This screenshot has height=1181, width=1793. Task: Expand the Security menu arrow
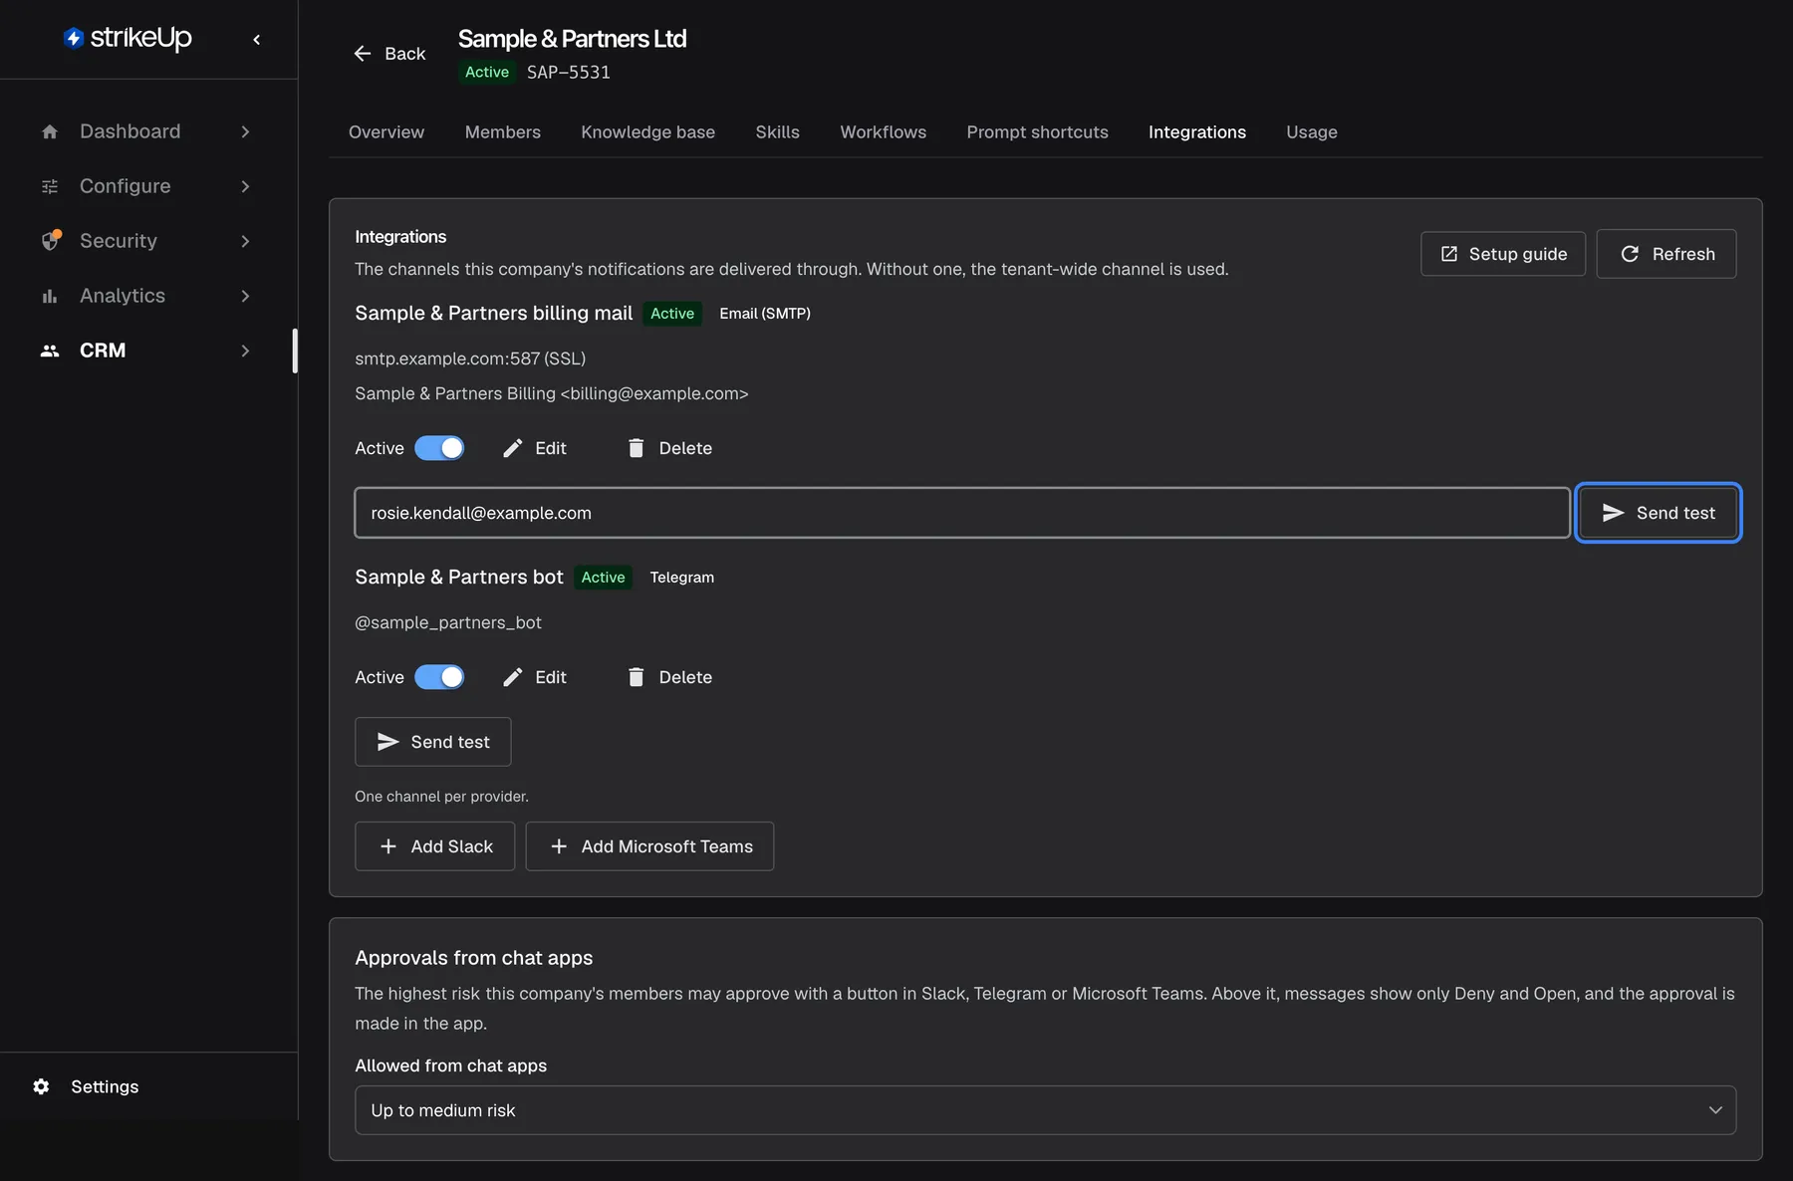[x=245, y=241]
